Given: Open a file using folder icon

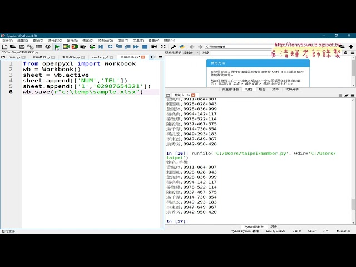Looking at the screenshot, I should (13, 47).
